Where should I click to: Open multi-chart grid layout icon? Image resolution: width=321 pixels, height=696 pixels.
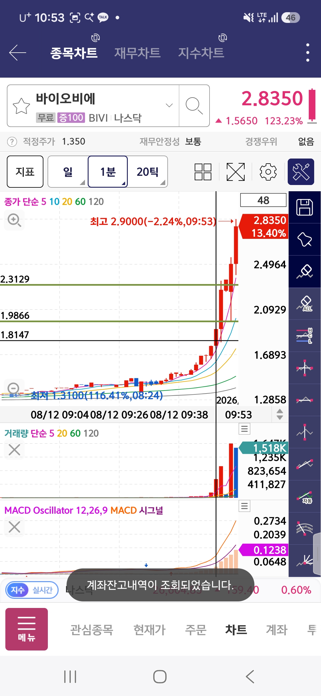[x=203, y=172]
